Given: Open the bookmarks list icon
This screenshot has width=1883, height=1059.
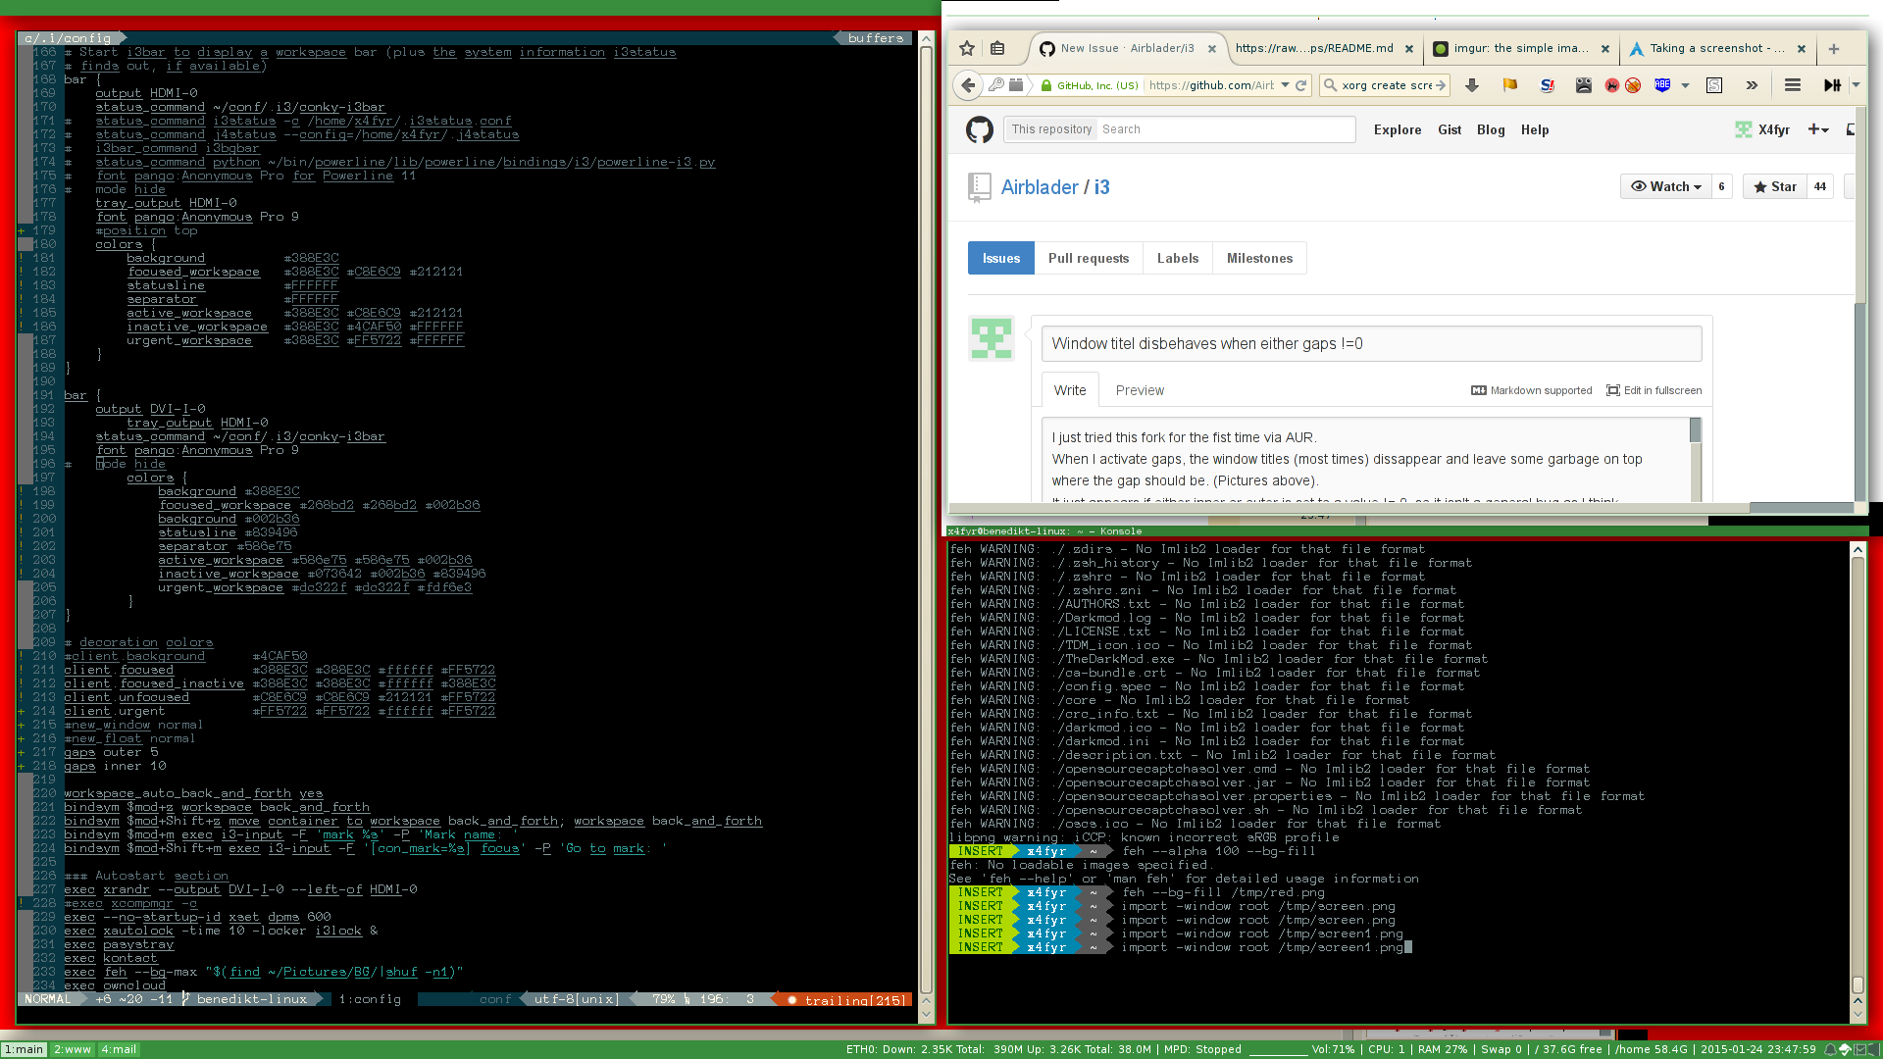Looking at the screenshot, I should click(997, 48).
